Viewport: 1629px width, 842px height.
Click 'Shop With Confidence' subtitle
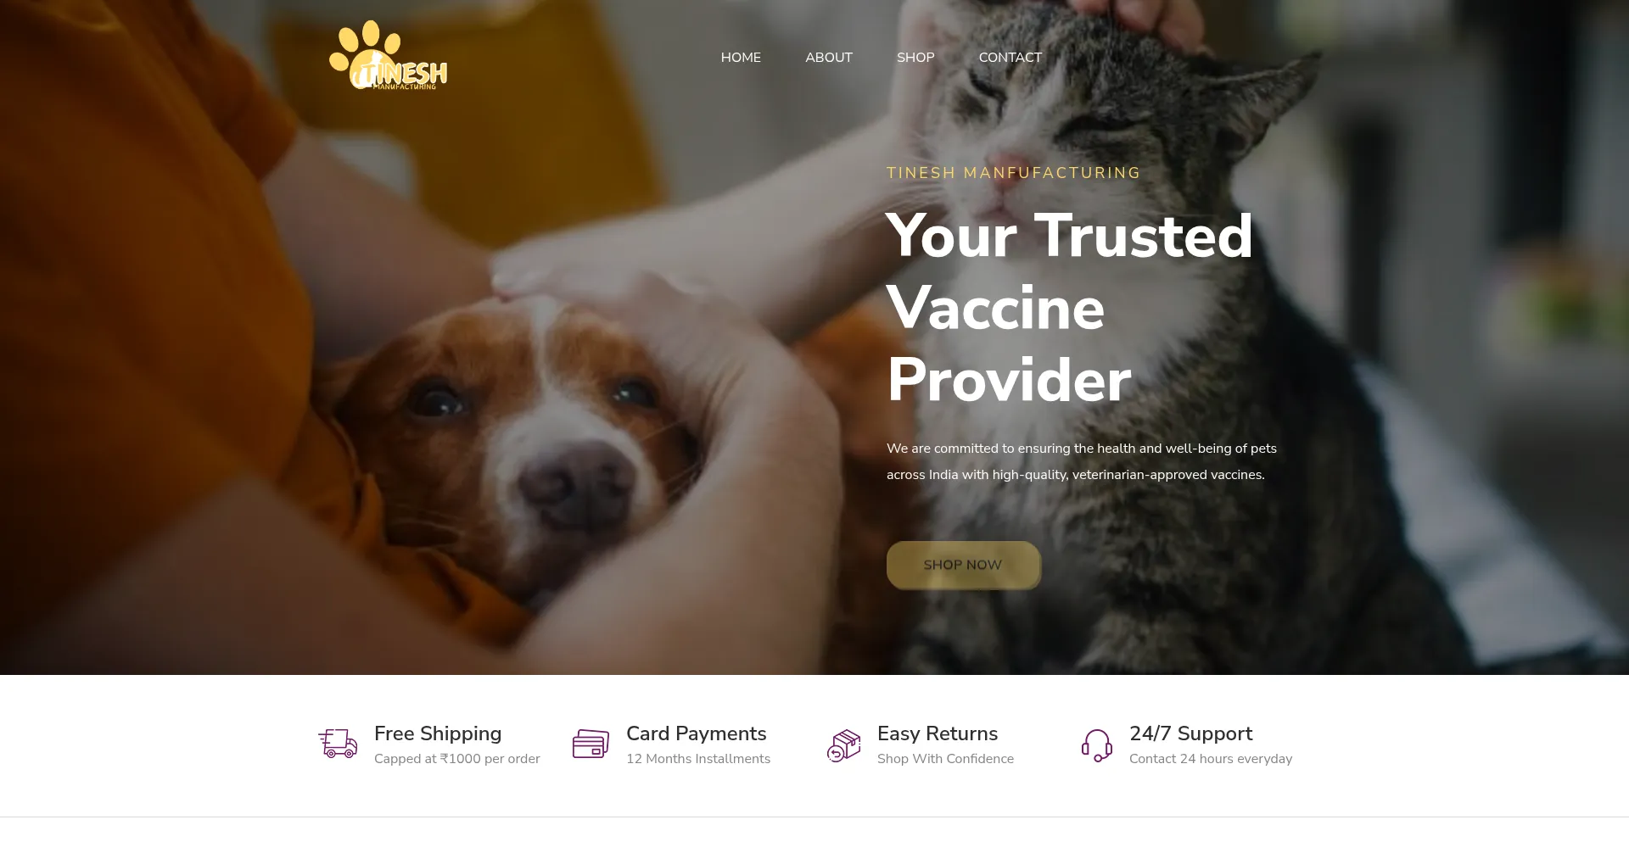tap(946, 759)
